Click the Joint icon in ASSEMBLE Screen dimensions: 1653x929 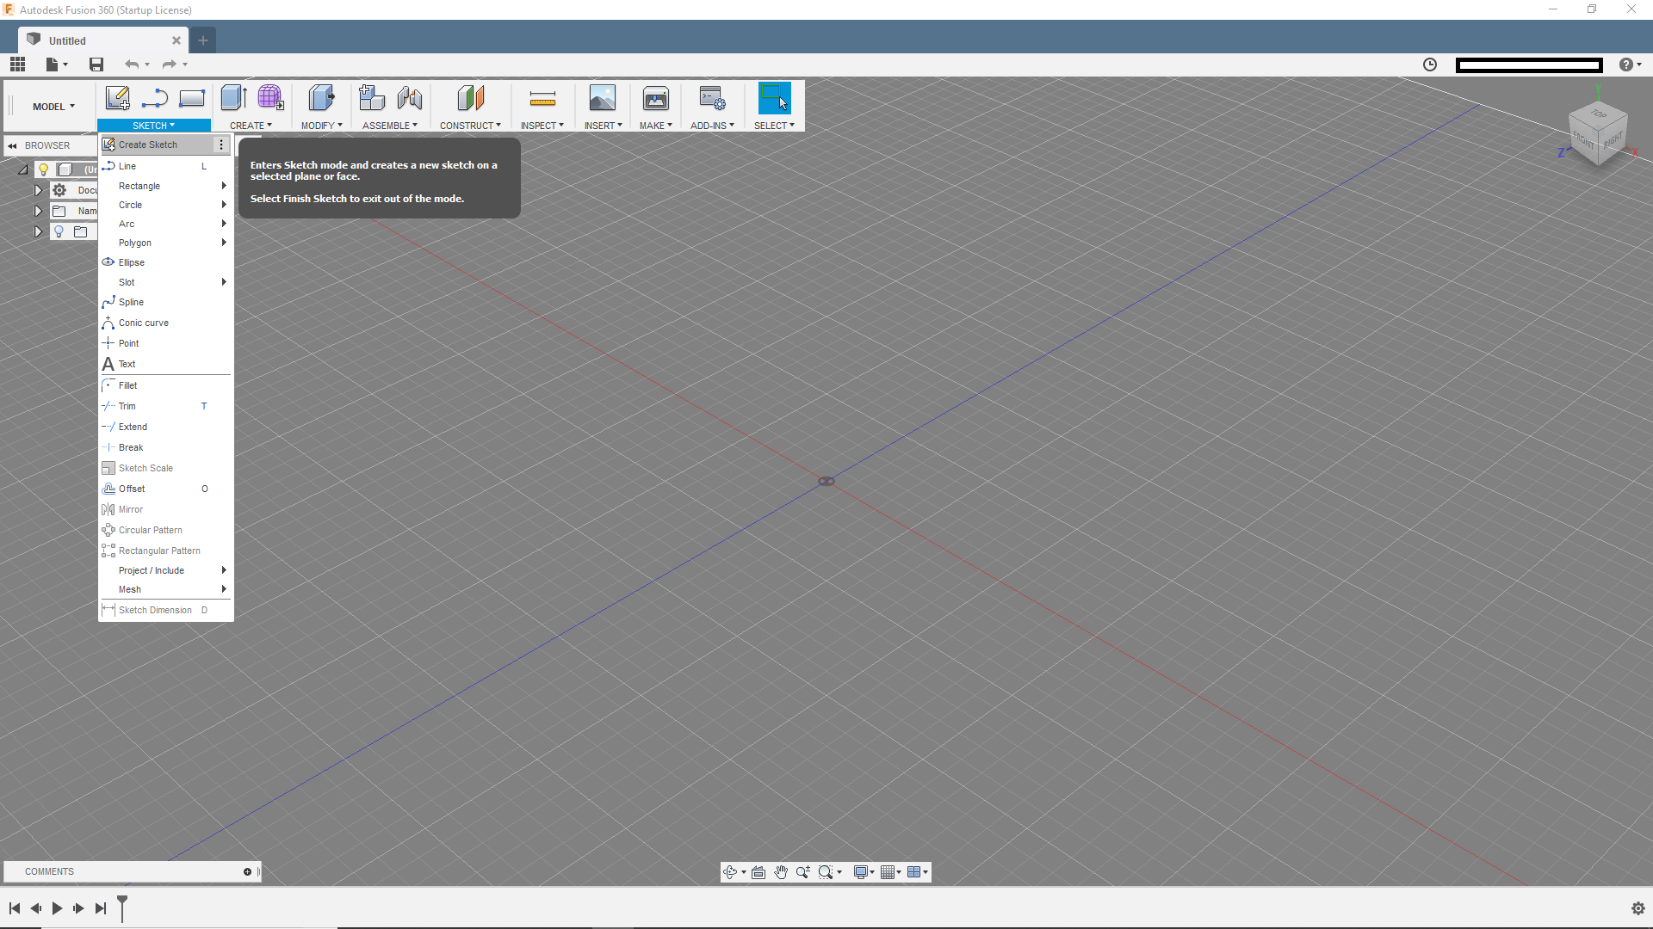coord(410,98)
